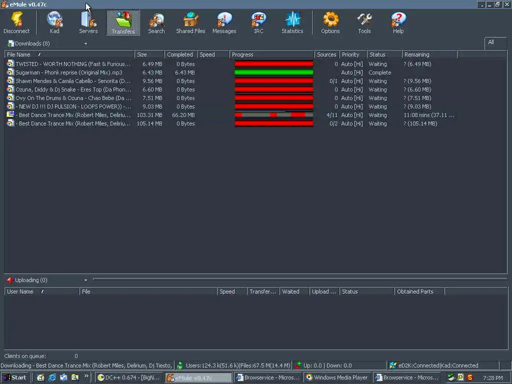Open the Help icon

coord(398,22)
